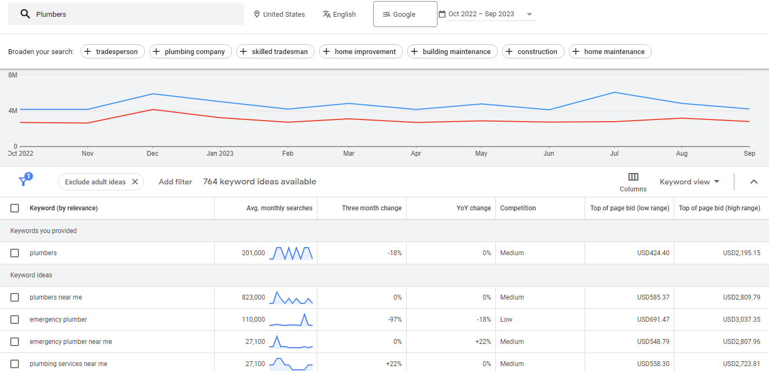Add home improvement to broaden search
The width and height of the screenshot is (769, 372).
[x=361, y=51]
